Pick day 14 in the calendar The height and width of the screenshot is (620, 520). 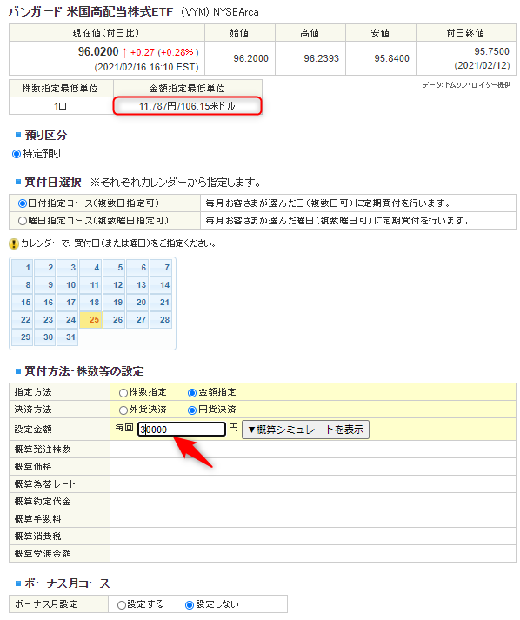pos(161,285)
